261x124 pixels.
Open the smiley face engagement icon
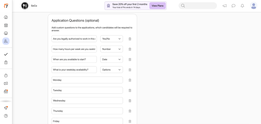tap(6, 33)
